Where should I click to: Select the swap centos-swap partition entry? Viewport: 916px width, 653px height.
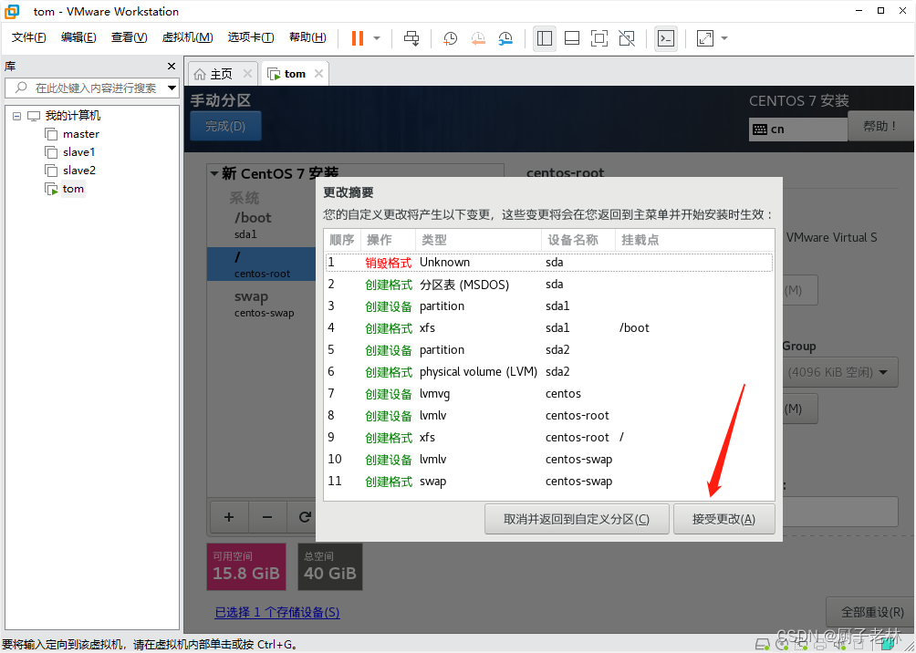pyautogui.click(x=261, y=304)
